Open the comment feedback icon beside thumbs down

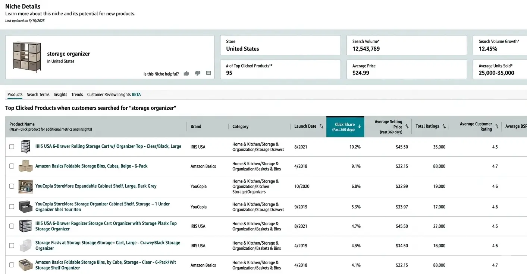208,73
